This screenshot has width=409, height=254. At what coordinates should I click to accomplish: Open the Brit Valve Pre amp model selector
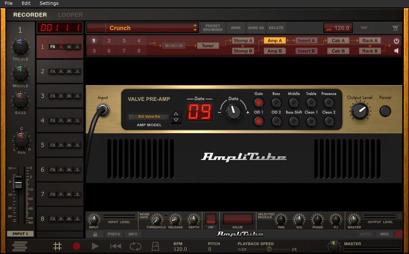[x=149, y=117]
